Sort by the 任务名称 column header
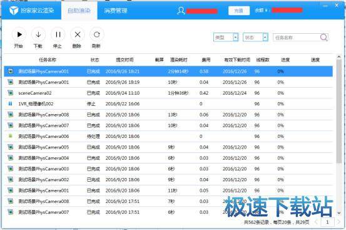 point(48,60)
